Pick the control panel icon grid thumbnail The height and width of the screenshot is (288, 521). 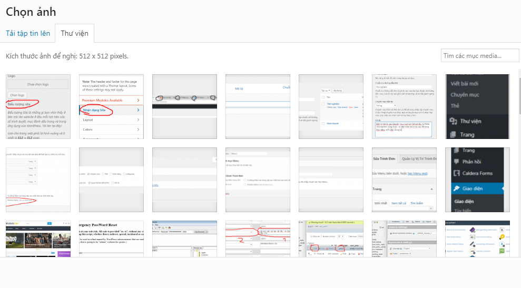click(x=477, y=239)
